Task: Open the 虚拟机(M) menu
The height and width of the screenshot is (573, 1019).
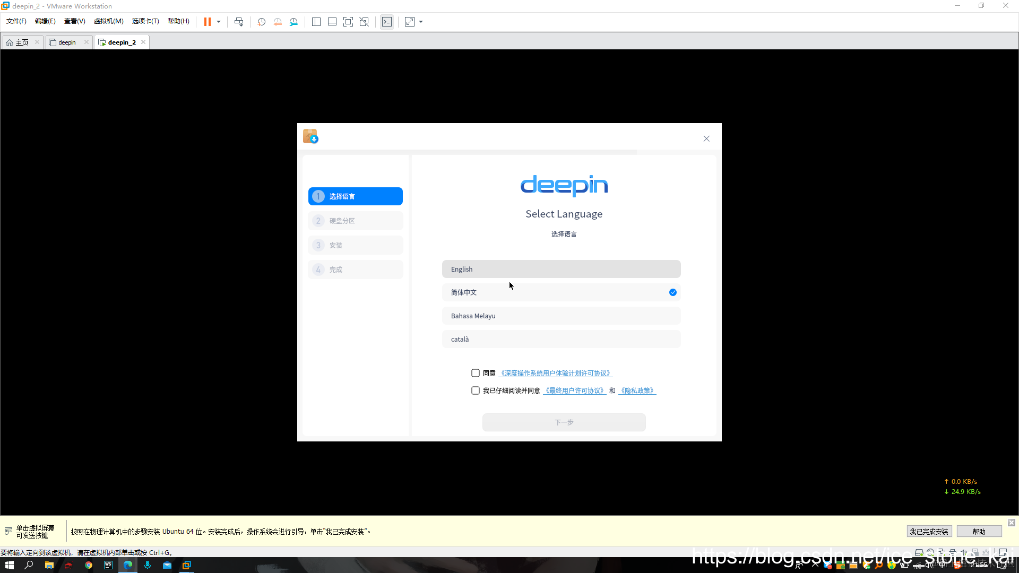Action: [108, 21]
